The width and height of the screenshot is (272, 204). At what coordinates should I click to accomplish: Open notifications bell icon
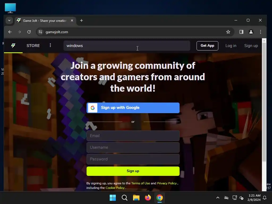[265, 198]
